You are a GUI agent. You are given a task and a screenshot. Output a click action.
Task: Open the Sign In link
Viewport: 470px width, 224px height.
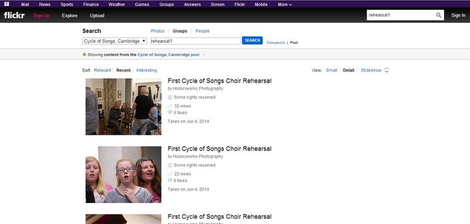tap(458, 15)
